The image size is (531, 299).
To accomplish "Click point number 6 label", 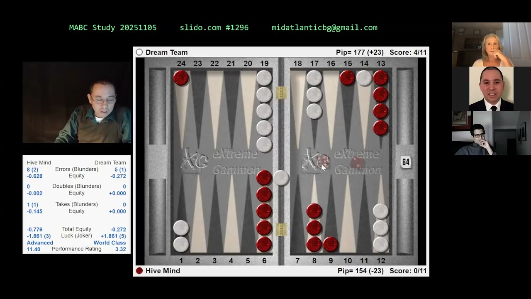I will [264, 261].
